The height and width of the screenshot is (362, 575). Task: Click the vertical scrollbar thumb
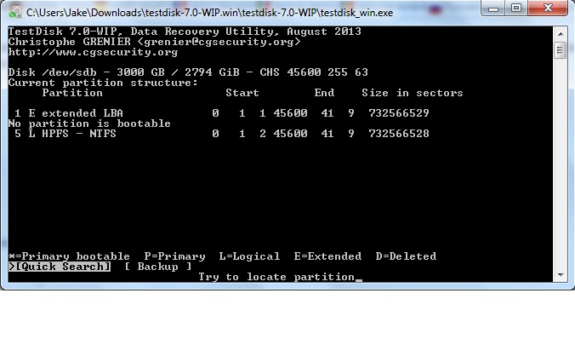(x=561, y=50)
